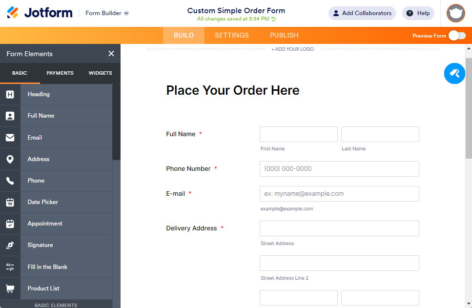The image size is (472, 308).
Task: Click the revert changes icon beside saved time
Action: tap(273, 19)
